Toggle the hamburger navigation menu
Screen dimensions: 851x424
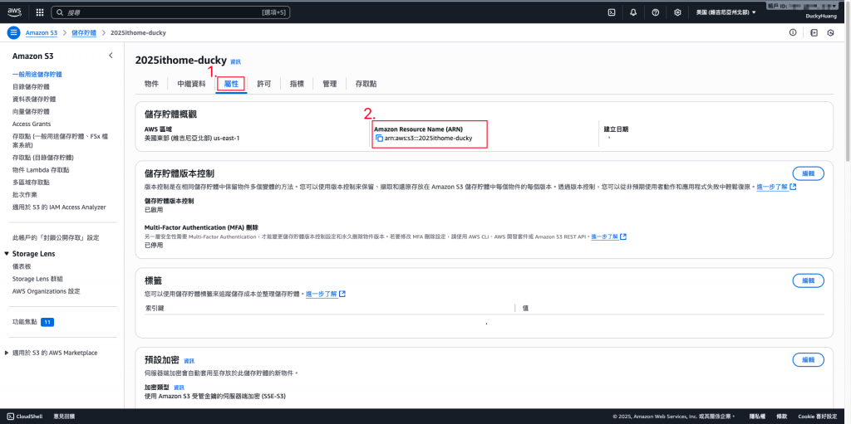click(x=13, y=32)
